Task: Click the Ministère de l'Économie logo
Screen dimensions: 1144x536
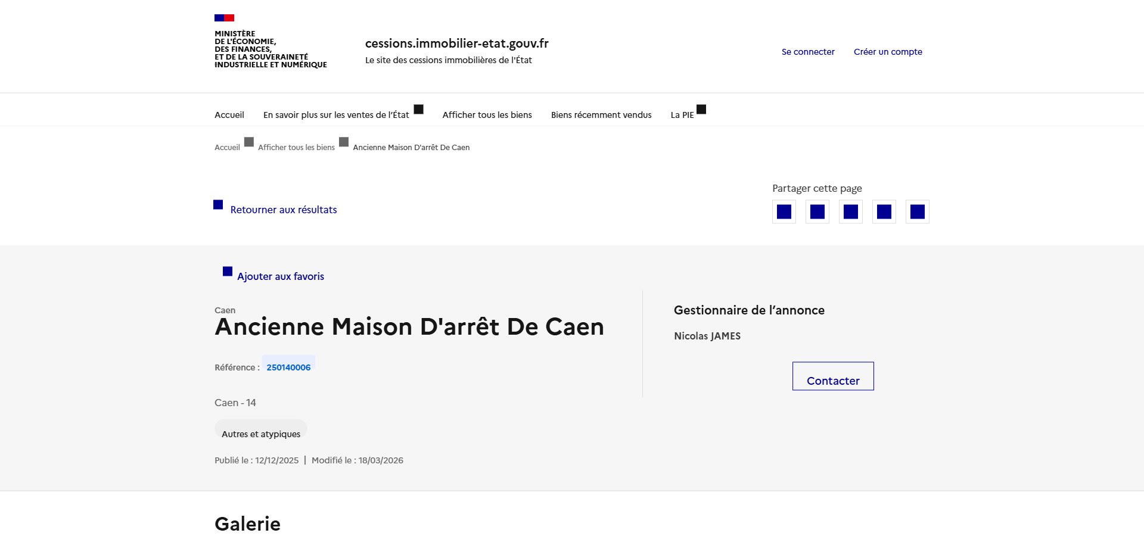Action: coord(271,42)
